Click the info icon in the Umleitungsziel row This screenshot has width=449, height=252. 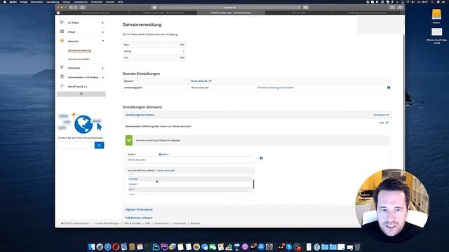point(389,87)
